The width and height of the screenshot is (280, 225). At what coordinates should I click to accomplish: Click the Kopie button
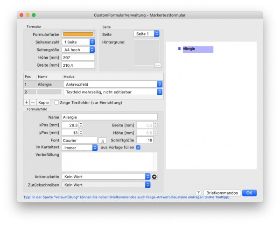coord(43,103)
